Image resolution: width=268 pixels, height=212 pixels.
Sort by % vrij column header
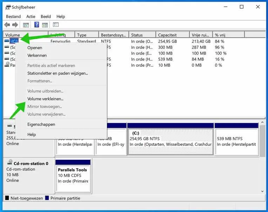click(x=229, y=35)
